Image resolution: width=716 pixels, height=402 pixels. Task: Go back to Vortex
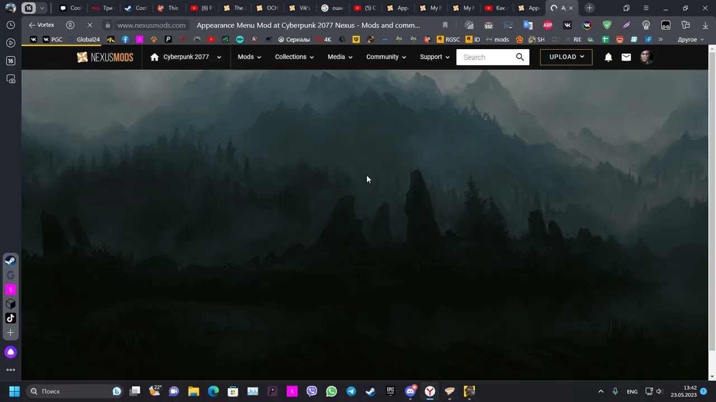(x=41, y=25)
